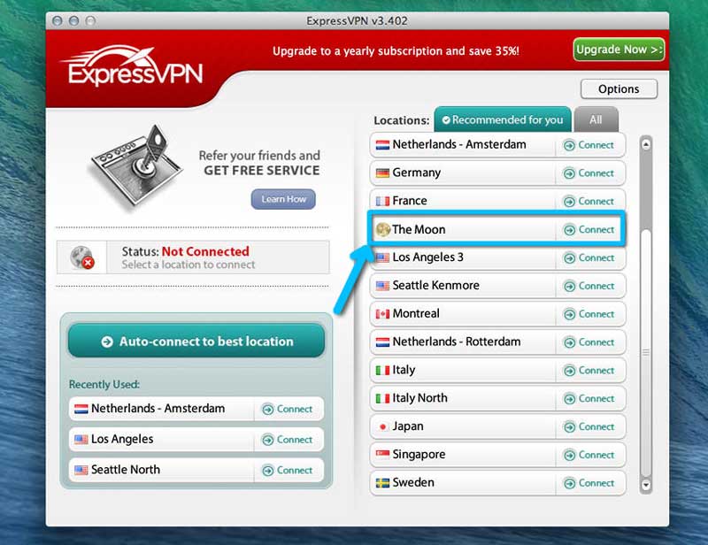Viewport: 708px width, 545px height.
Task: Click the Netherlands flag beside Amsterdam
Action: pyautogui.click(x=382, y=145)
